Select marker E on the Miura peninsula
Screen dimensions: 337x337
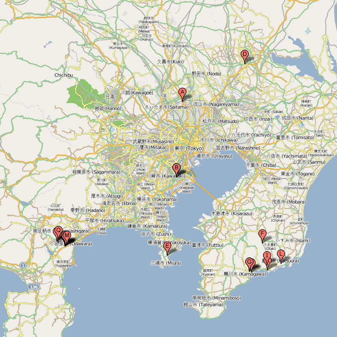(167, 245)
